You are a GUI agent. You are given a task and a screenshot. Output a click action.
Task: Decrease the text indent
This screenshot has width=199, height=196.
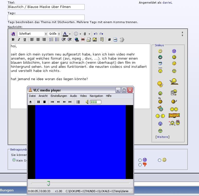click(x=64, y=40)
